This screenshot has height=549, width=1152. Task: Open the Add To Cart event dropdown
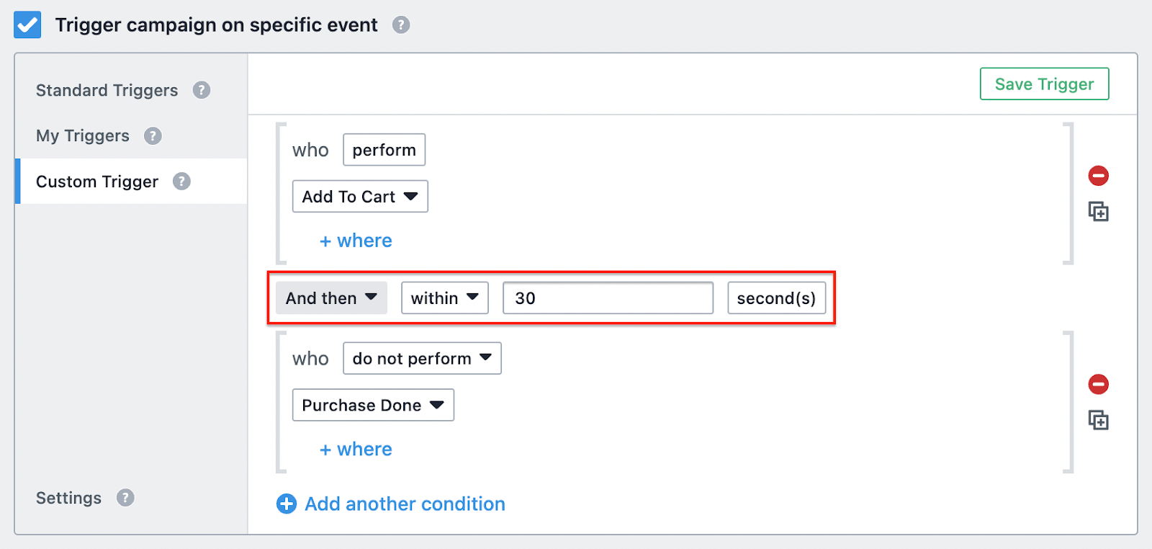point(360,197)
